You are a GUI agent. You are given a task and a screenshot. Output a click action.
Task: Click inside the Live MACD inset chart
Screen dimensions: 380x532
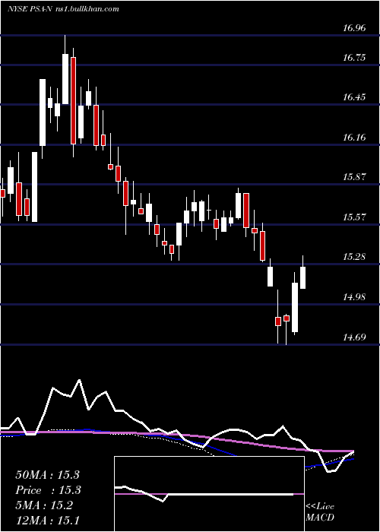[209, 494]
